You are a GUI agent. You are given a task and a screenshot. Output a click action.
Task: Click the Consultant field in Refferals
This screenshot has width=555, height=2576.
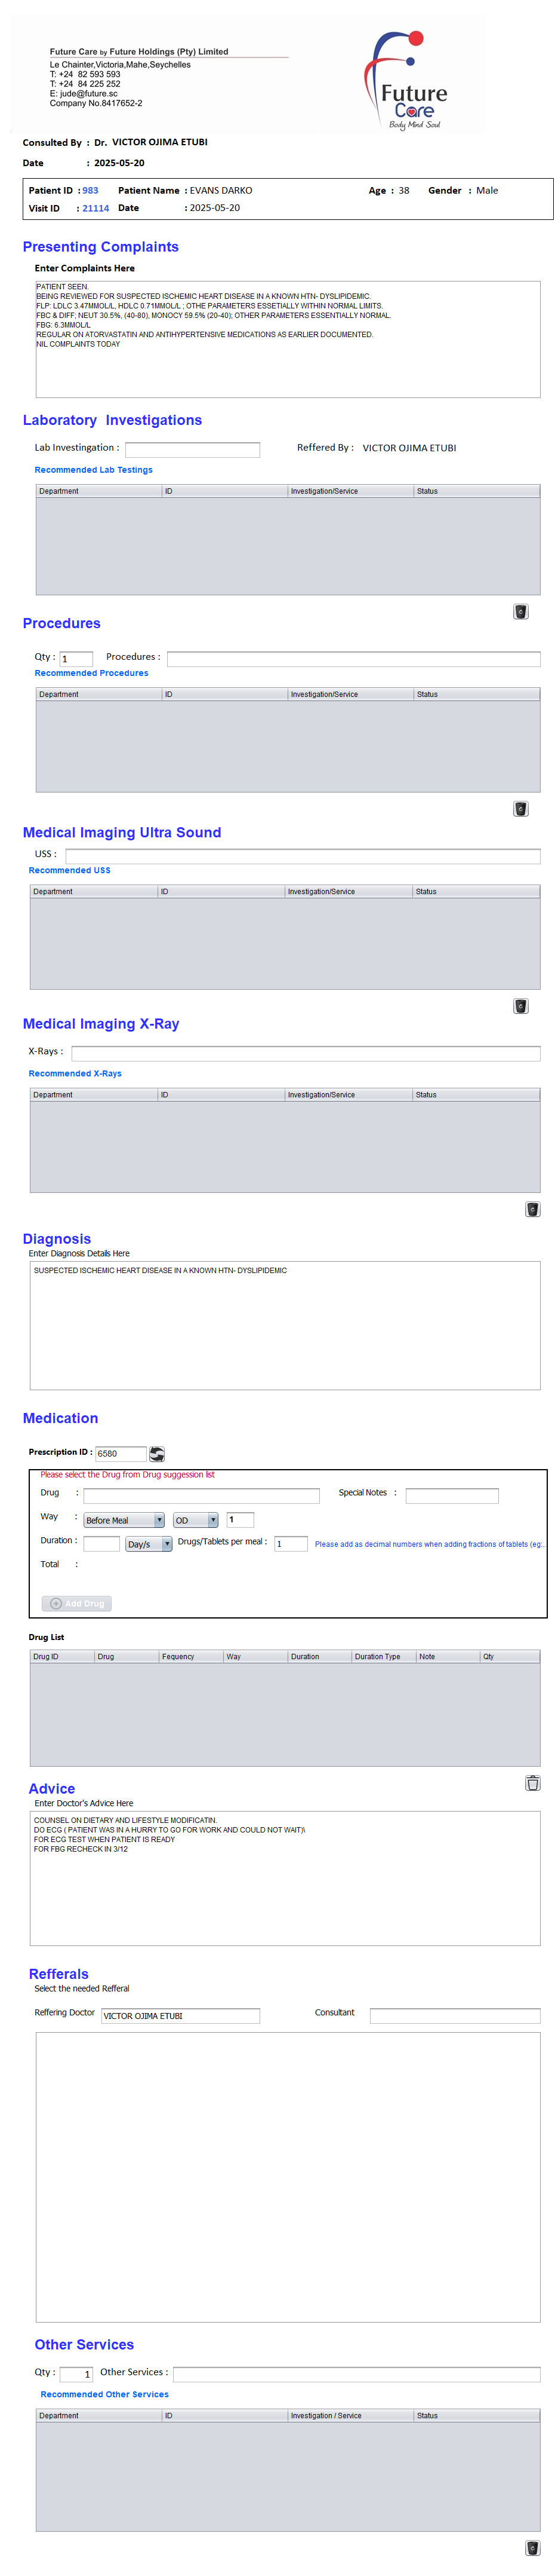point(454,2016)
